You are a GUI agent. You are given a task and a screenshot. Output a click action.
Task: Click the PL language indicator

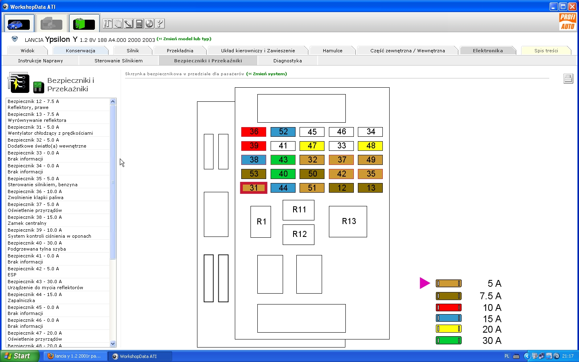click(507, 356)
